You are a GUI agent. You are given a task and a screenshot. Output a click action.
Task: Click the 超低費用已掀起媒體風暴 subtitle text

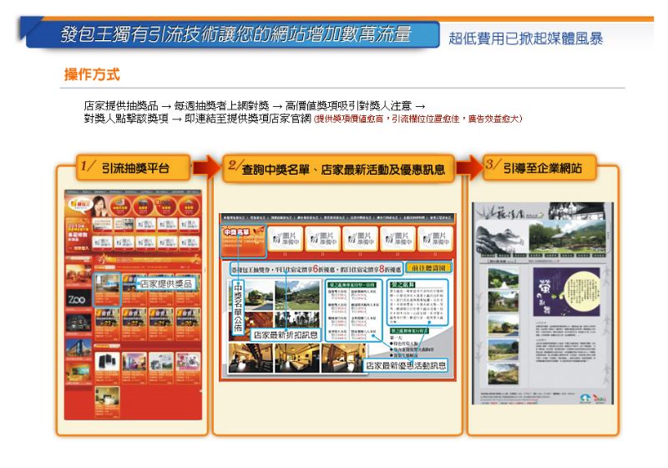(x=525, y=38)
